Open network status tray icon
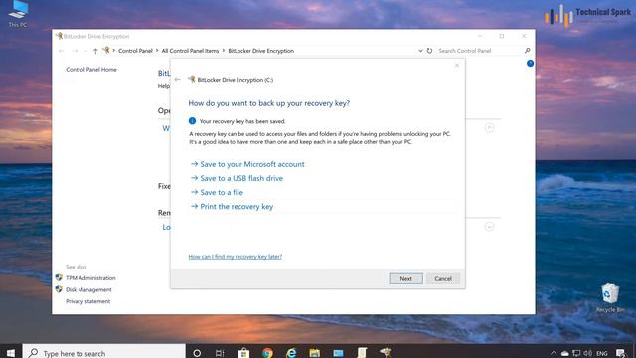 tap(576, 353)
